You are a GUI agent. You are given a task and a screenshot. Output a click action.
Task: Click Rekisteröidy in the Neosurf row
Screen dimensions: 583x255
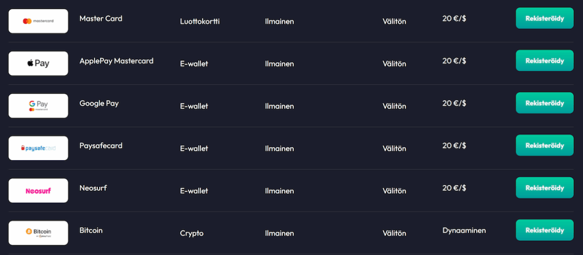(544, 188)
